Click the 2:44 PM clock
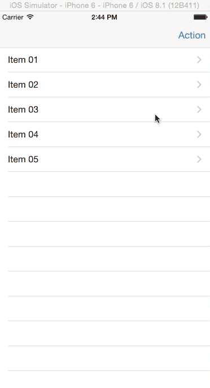 [104, 17]
